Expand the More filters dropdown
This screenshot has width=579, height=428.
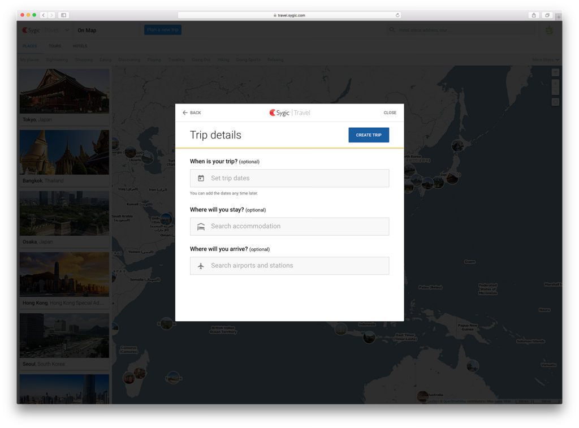click(x=546, y=60)
